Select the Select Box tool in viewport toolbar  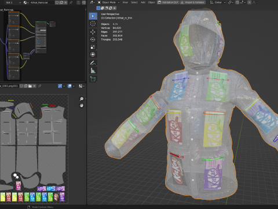pos(93,16)
